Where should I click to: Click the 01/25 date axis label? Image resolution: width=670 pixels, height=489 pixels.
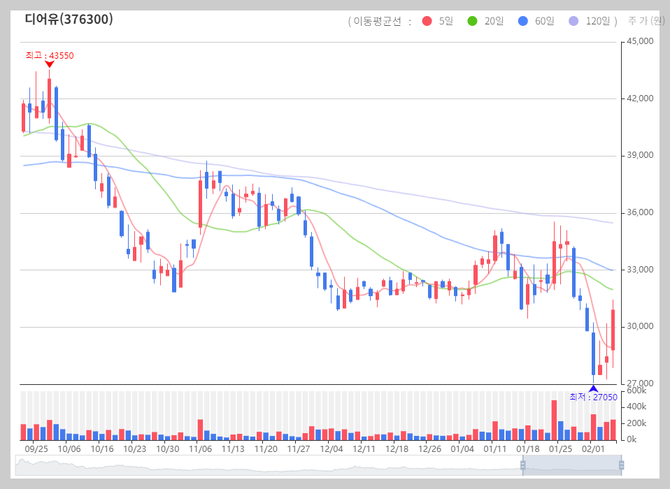click(561, 448)
